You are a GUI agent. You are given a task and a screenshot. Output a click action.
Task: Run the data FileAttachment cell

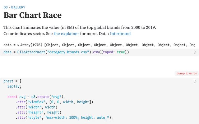click(x=195, y=52)
